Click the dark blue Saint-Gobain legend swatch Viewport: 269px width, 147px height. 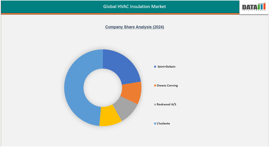155,67
